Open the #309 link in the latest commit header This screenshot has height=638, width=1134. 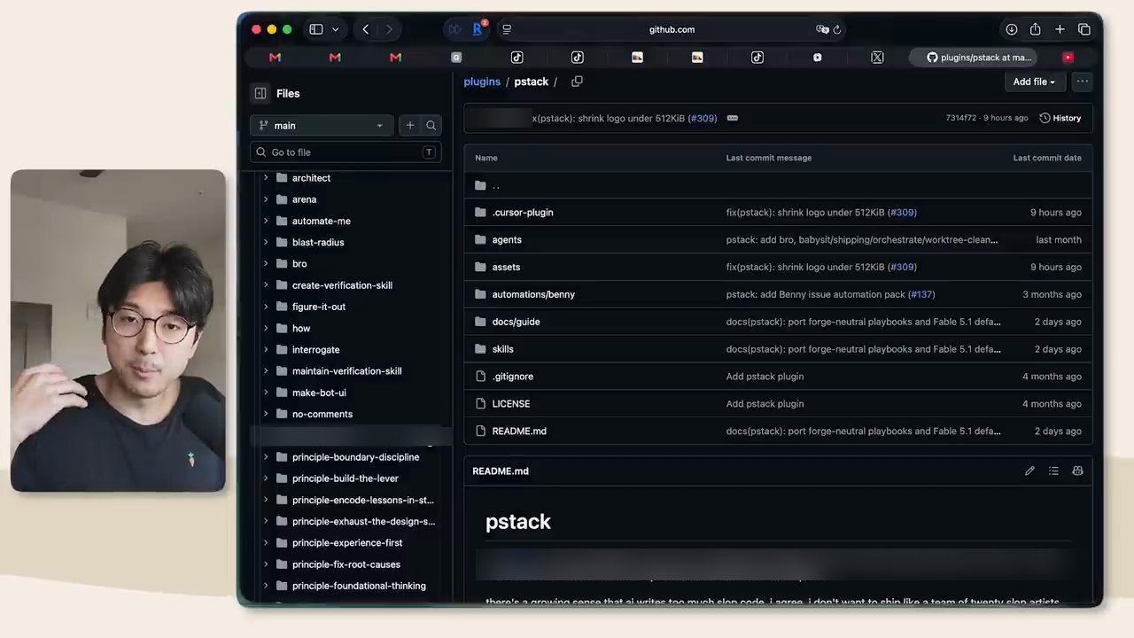(703, 118)
